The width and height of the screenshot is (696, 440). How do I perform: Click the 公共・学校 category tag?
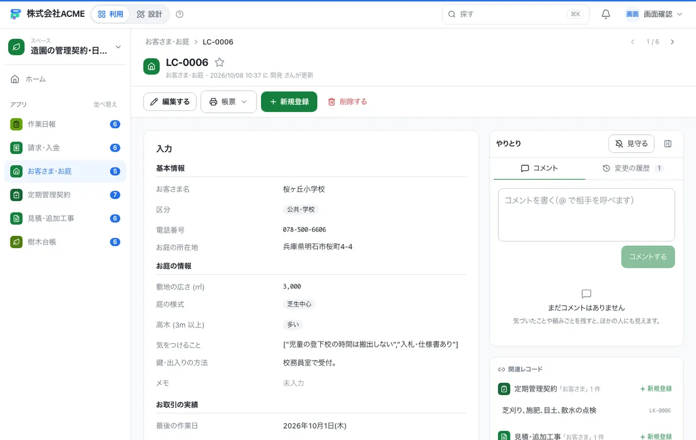click(x=301, y=209)
